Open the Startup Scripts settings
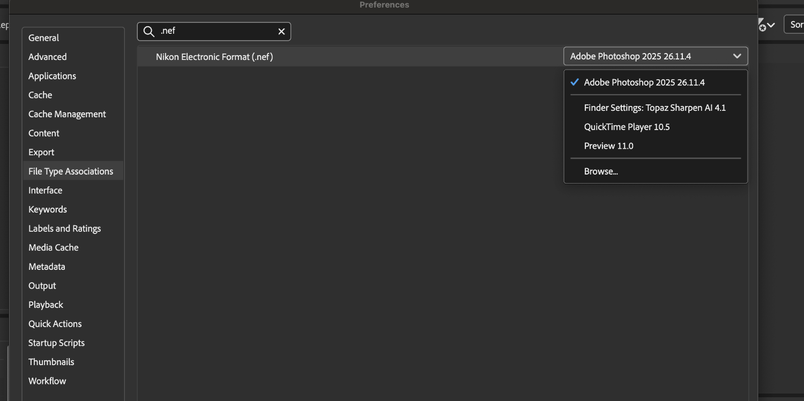Screen dimensions: 804x401 point(56,343)
